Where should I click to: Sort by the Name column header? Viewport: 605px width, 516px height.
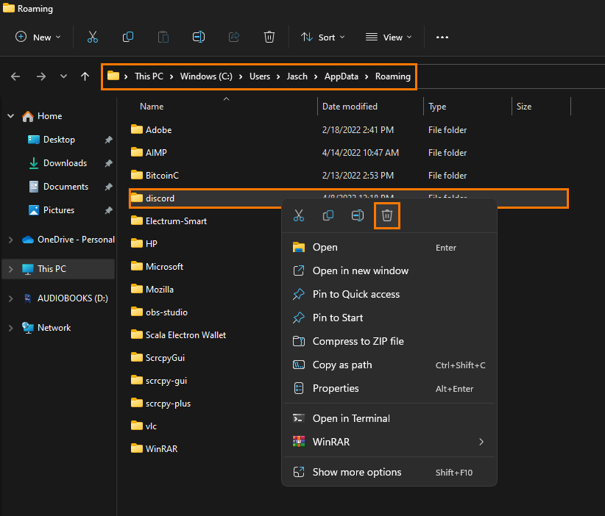point(152,107)
